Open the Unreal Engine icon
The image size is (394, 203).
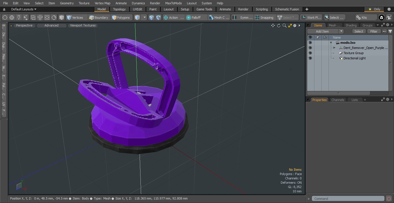pyautogui.click(x=389, y=18)
